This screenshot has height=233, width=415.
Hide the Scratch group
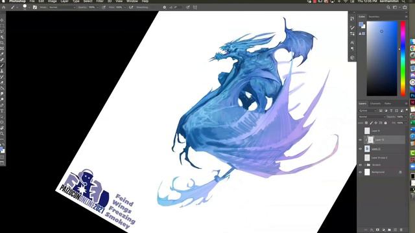pyautogui.click(x=361, y=165)
